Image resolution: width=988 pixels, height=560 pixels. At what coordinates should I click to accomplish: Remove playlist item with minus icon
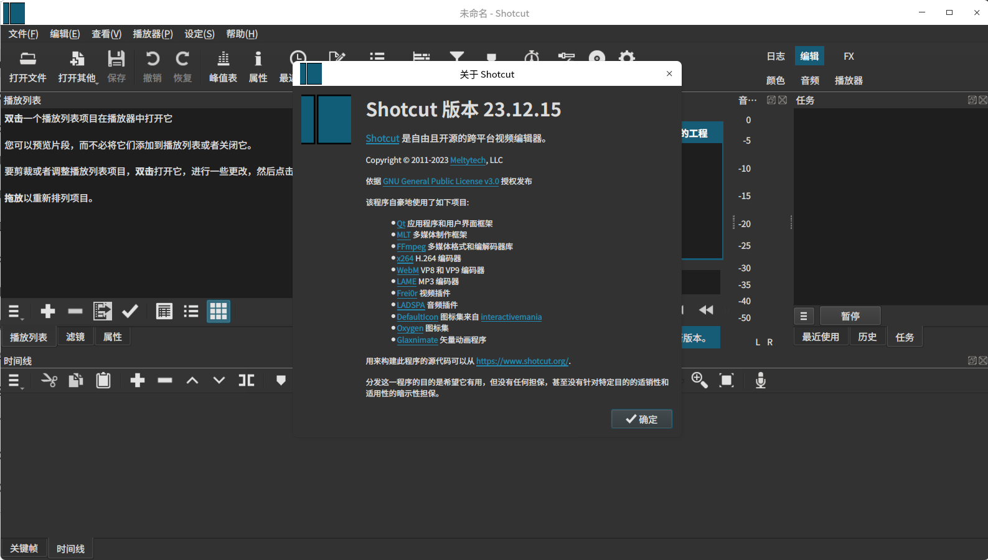75,311
